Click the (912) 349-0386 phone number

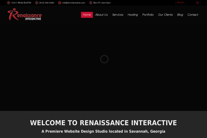point(47,3)
